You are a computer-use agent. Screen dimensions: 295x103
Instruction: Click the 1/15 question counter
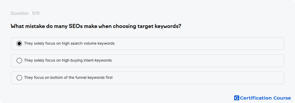click(x=36, y=13)
